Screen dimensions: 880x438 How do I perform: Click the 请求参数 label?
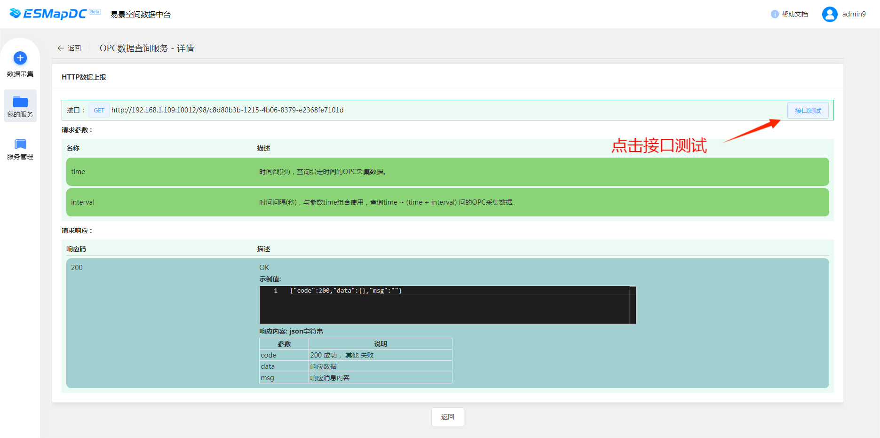pyautogui.click(x=77, y=130)
